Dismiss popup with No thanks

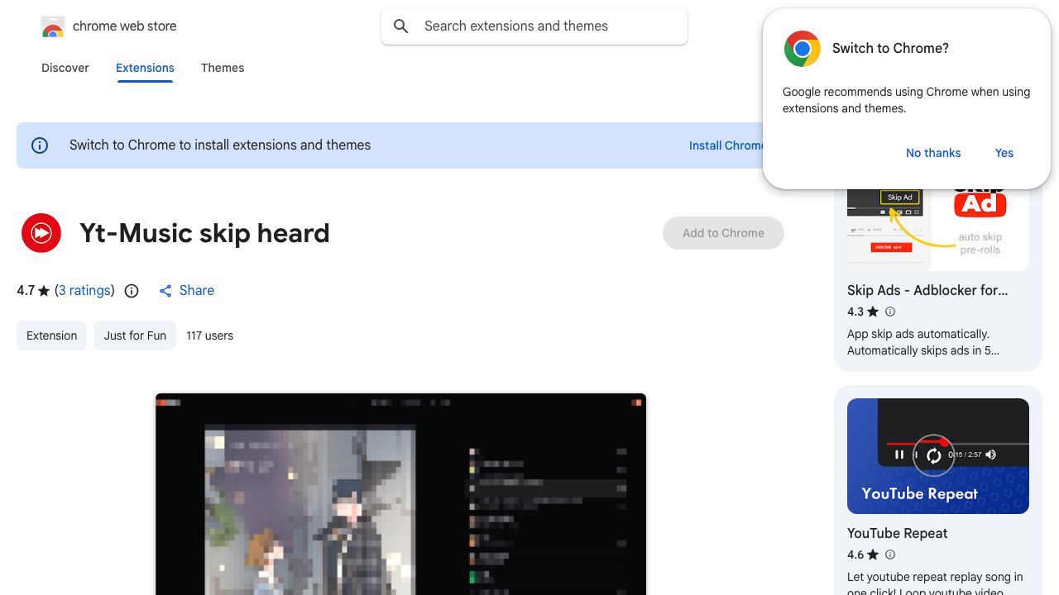pyautogui.click(x=933, y=153)
